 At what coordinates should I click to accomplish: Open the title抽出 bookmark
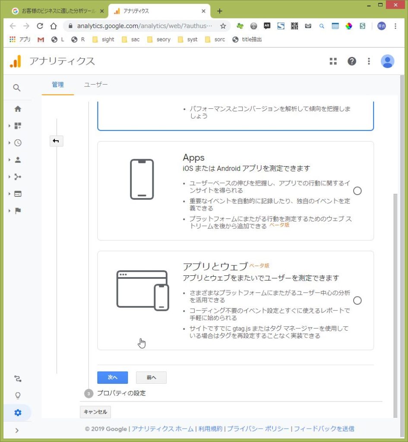tap(247, 39)
